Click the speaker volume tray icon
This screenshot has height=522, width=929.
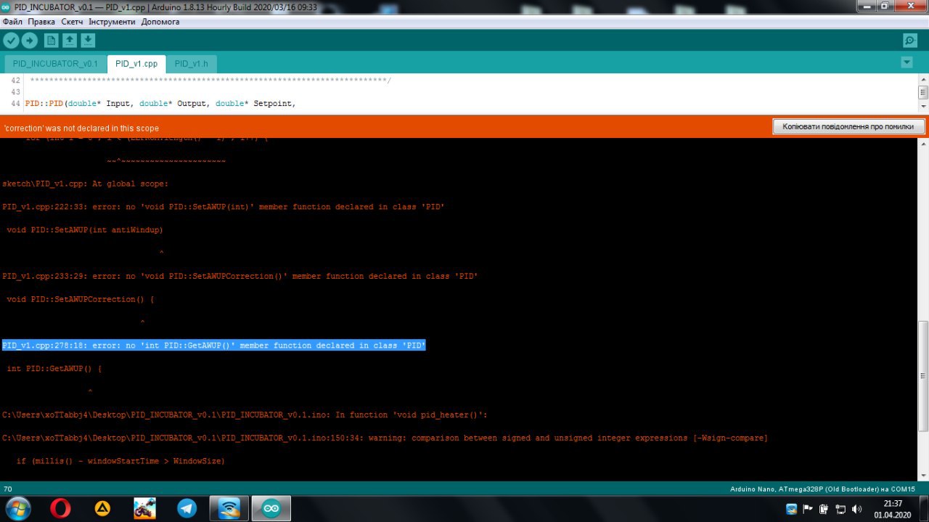(x=856, y=509)
